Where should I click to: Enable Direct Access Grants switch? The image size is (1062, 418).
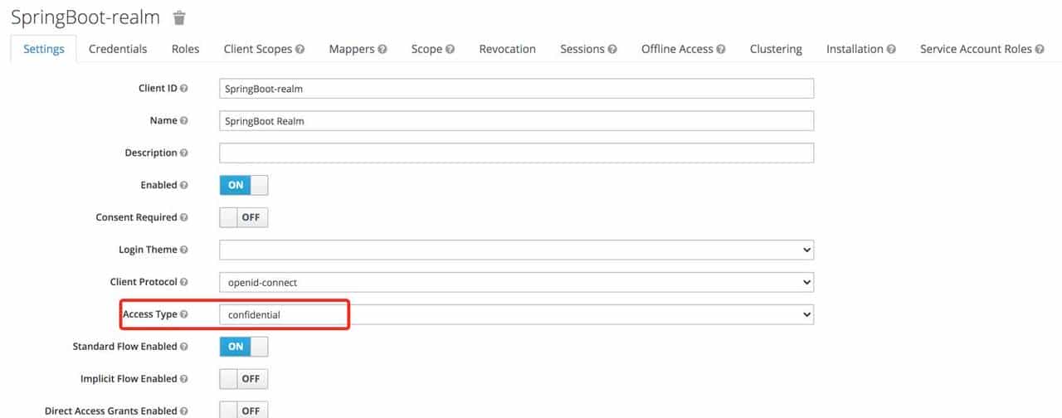click(x=244, y=411)
